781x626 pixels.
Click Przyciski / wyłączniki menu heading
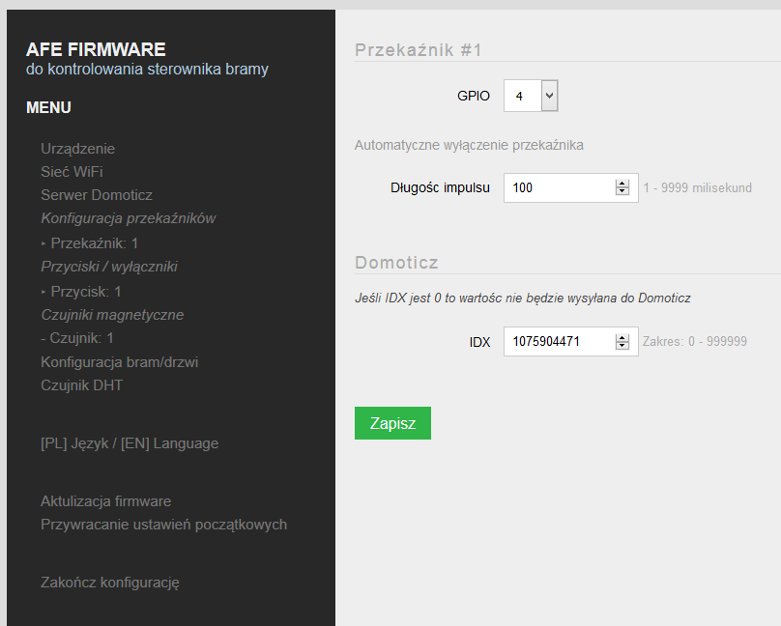[109, 267]
